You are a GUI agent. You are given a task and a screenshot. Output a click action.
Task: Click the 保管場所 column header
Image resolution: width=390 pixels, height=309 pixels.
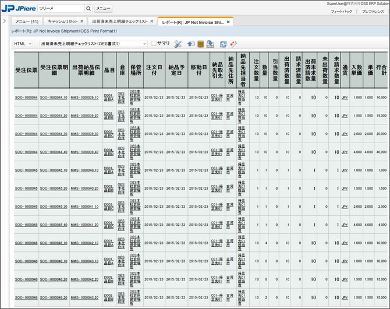point(136,70)
